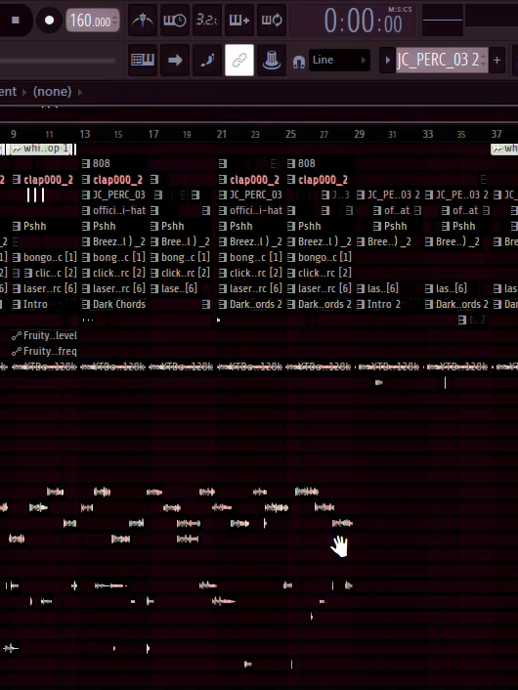The height and width of the screenshot is (690, 518).
Task: Toggle loop recording icon
Action: pos(272,21)
